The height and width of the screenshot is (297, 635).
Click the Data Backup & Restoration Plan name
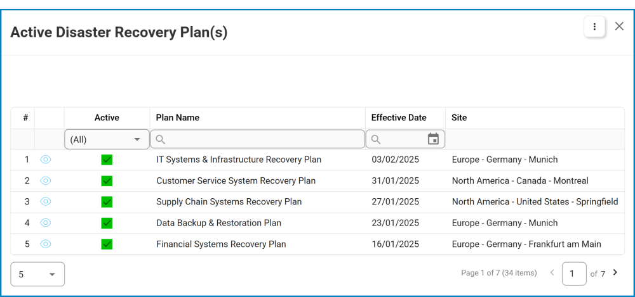218,223
